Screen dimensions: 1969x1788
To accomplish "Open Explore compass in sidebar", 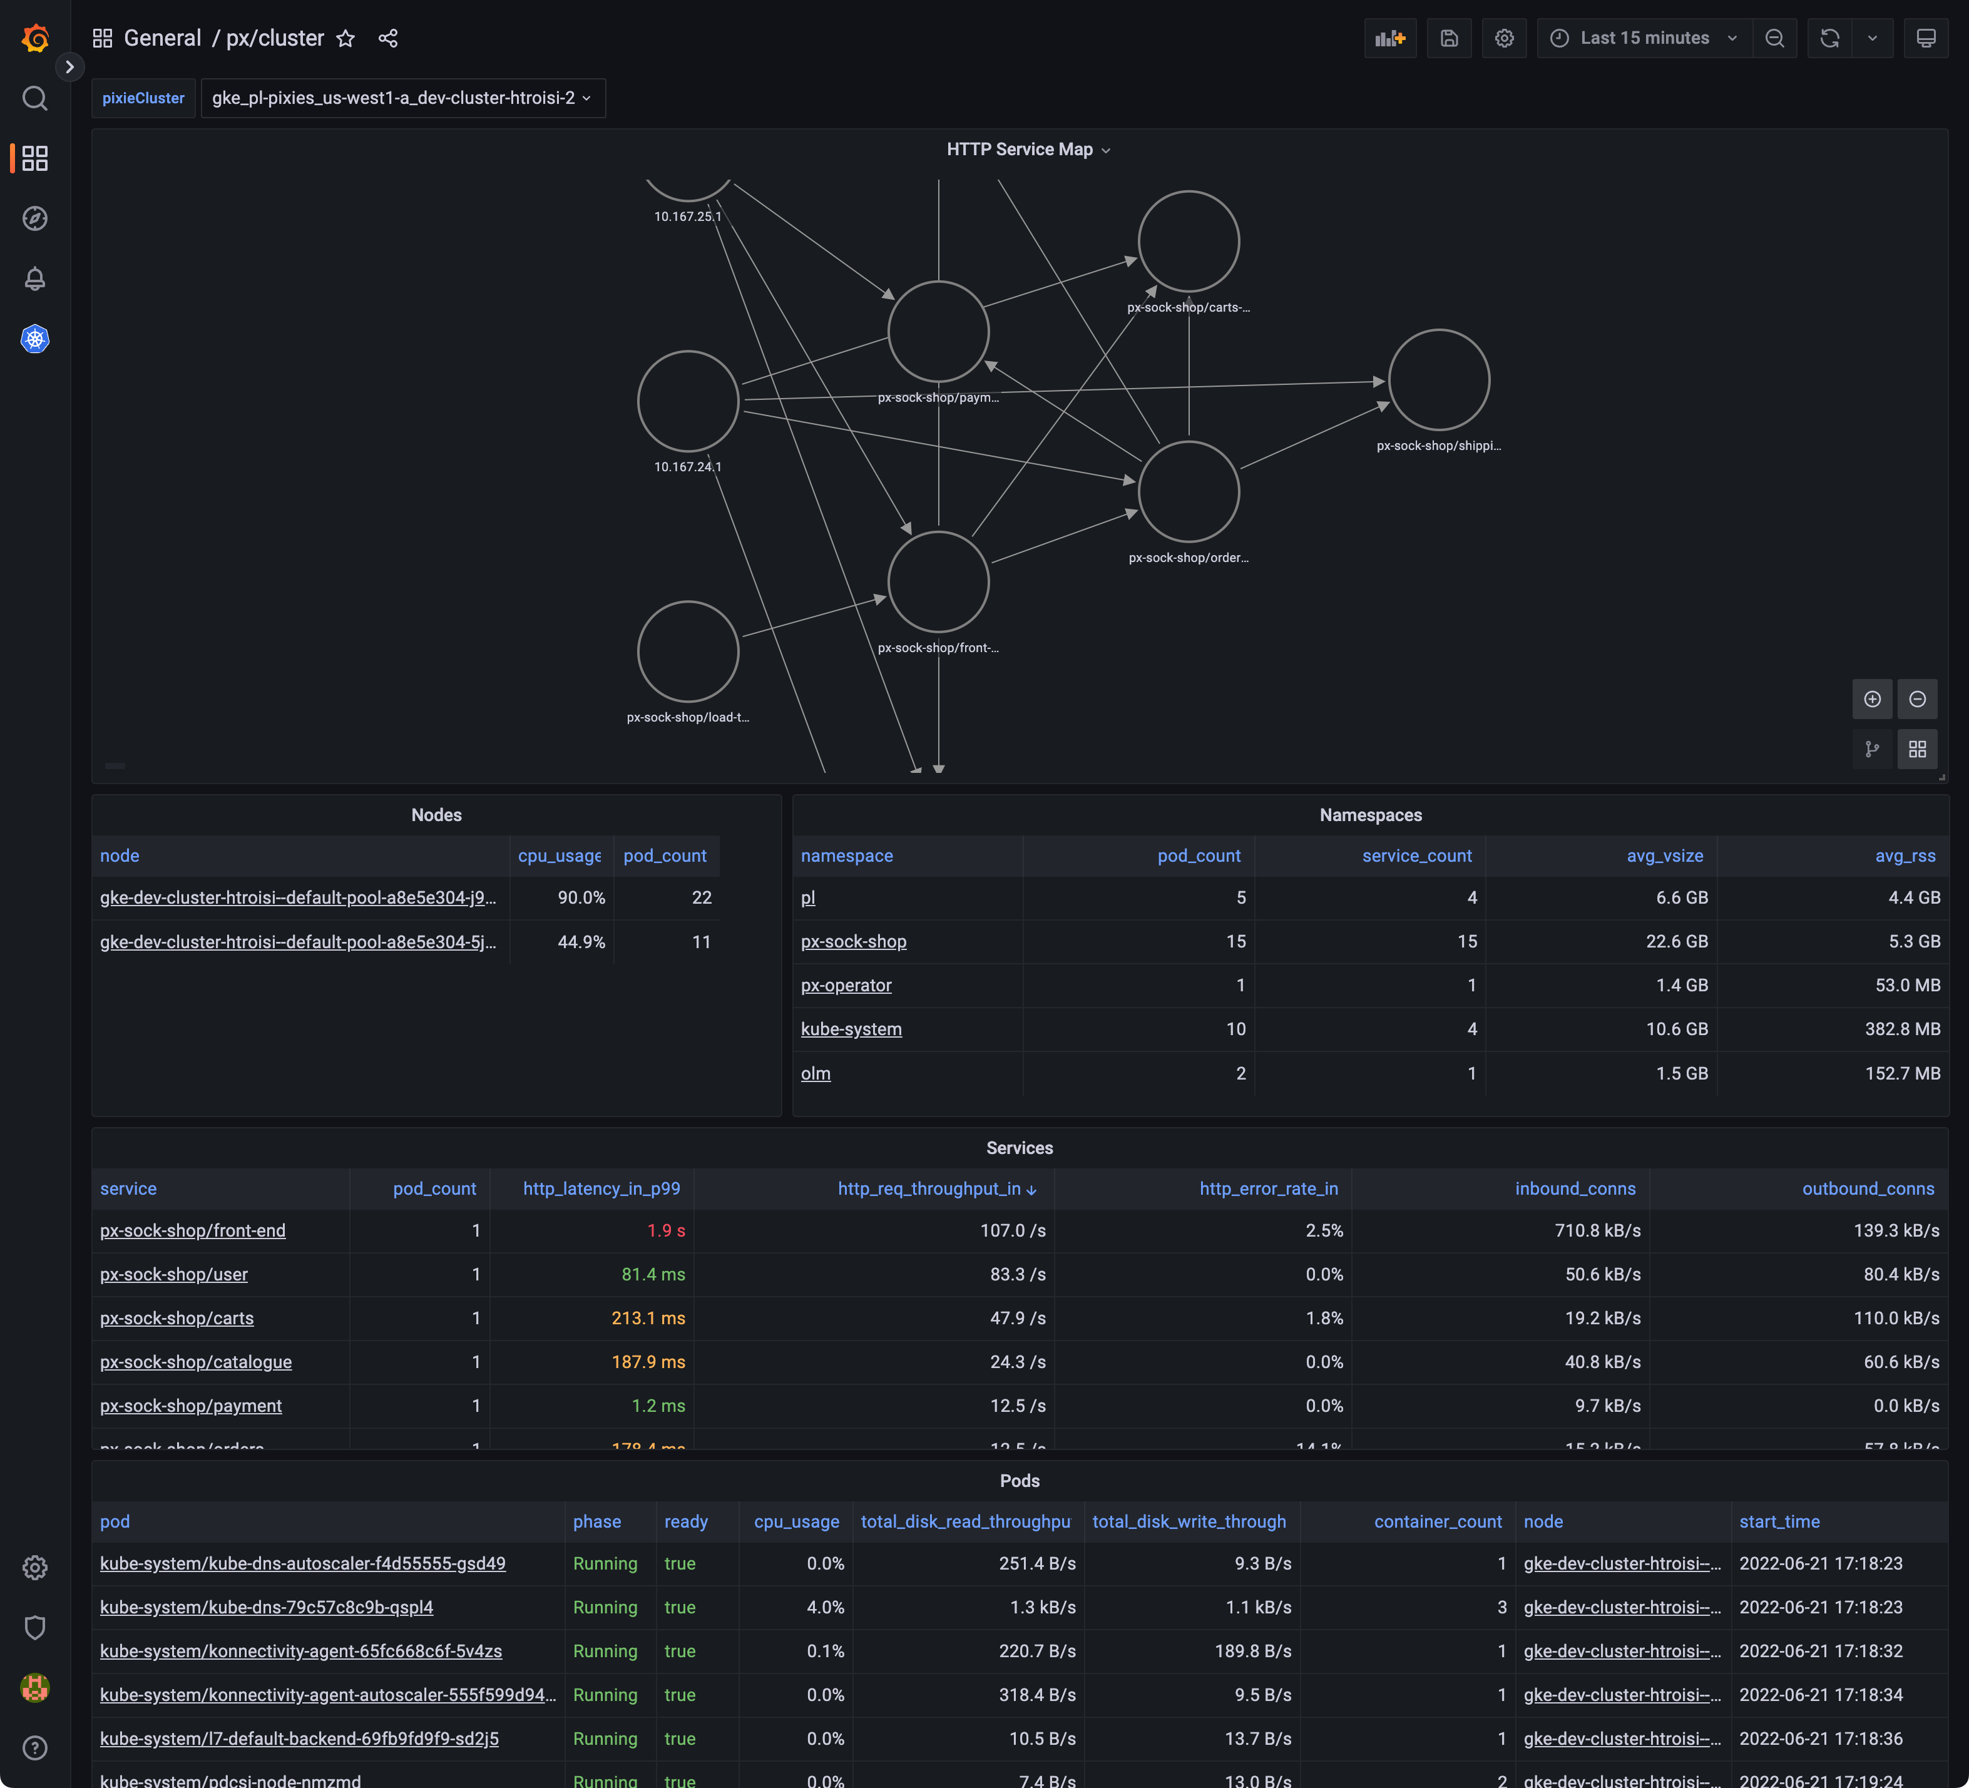I will click(x=35, y=219).
